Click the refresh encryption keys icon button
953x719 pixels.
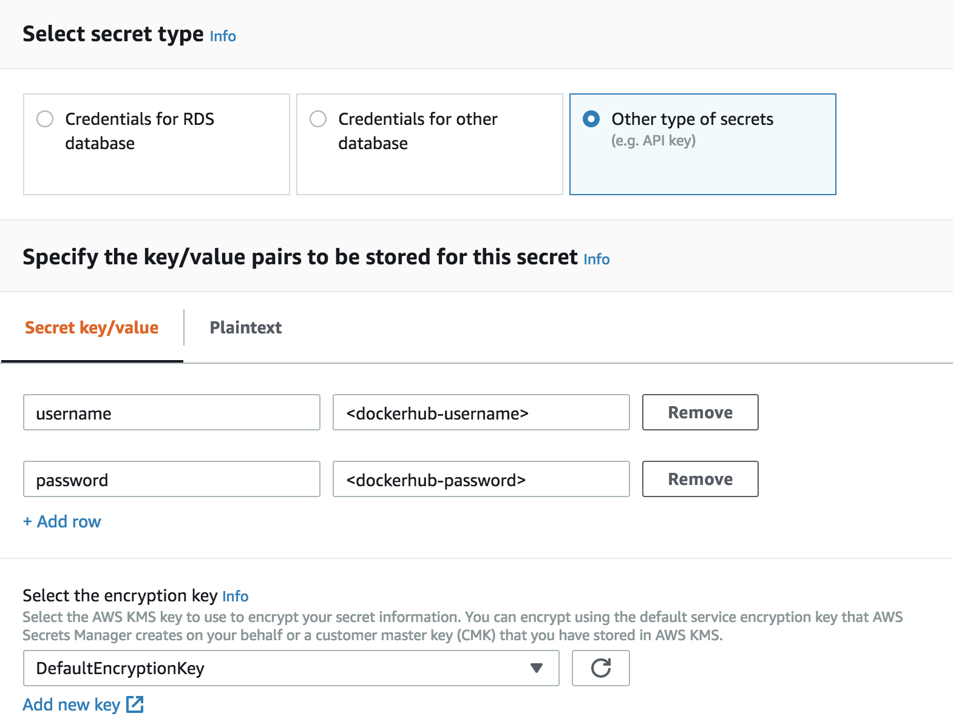click(600, 668)
